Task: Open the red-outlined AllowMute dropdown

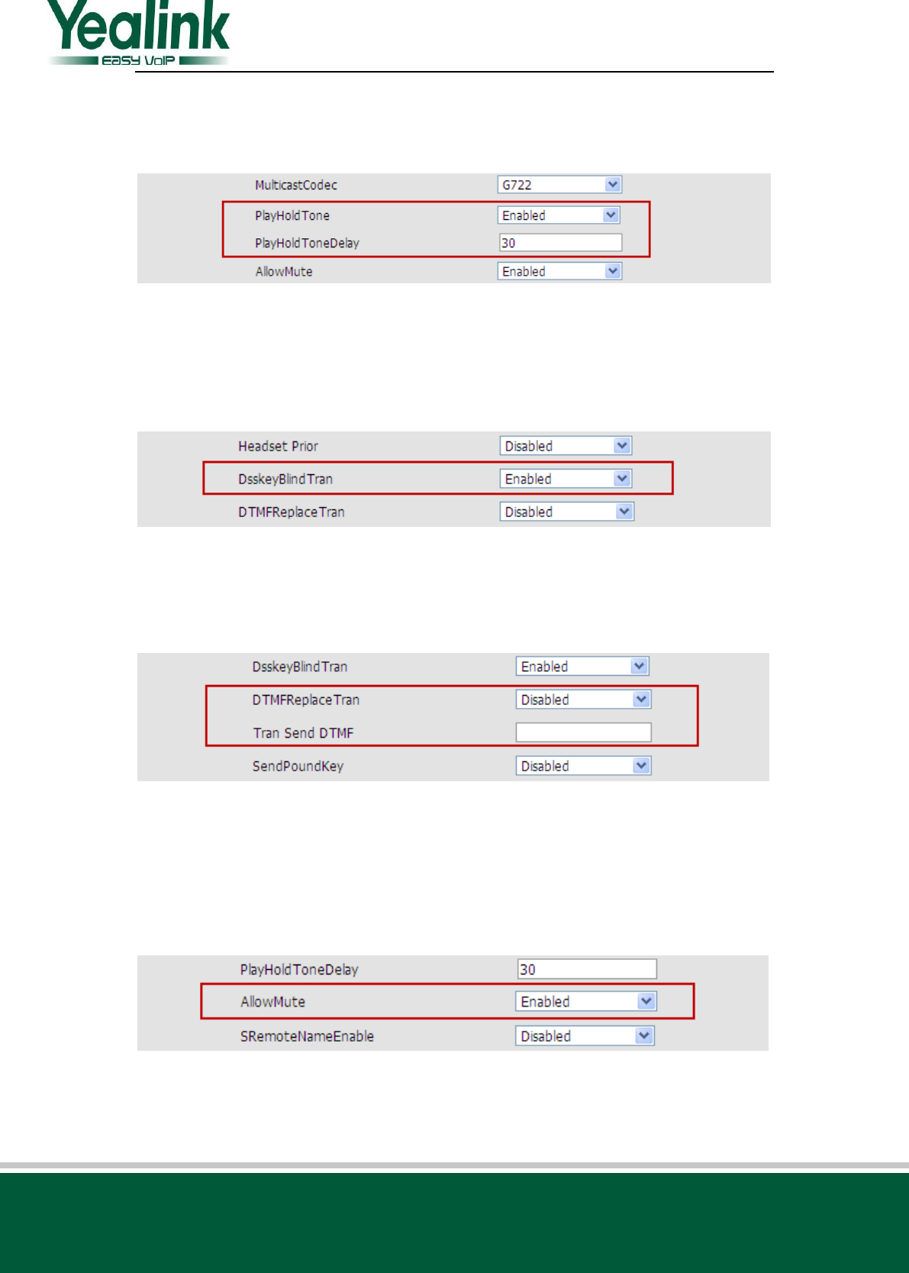Action: [x=585, y=1002]
